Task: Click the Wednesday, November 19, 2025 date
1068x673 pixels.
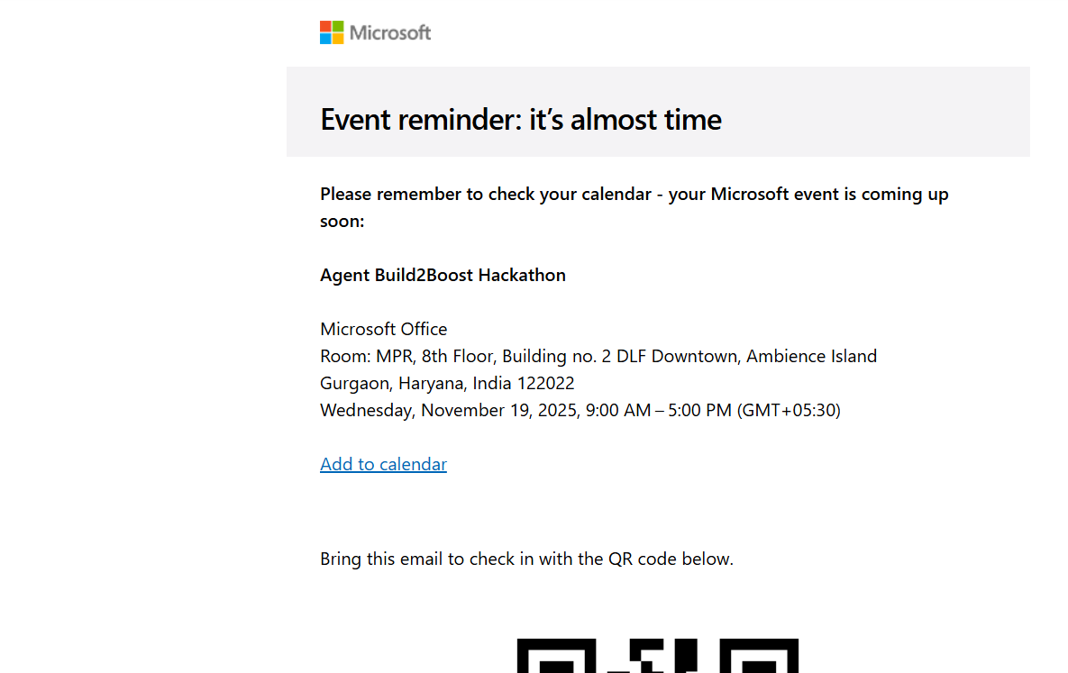Action: (x=451, y=410)
